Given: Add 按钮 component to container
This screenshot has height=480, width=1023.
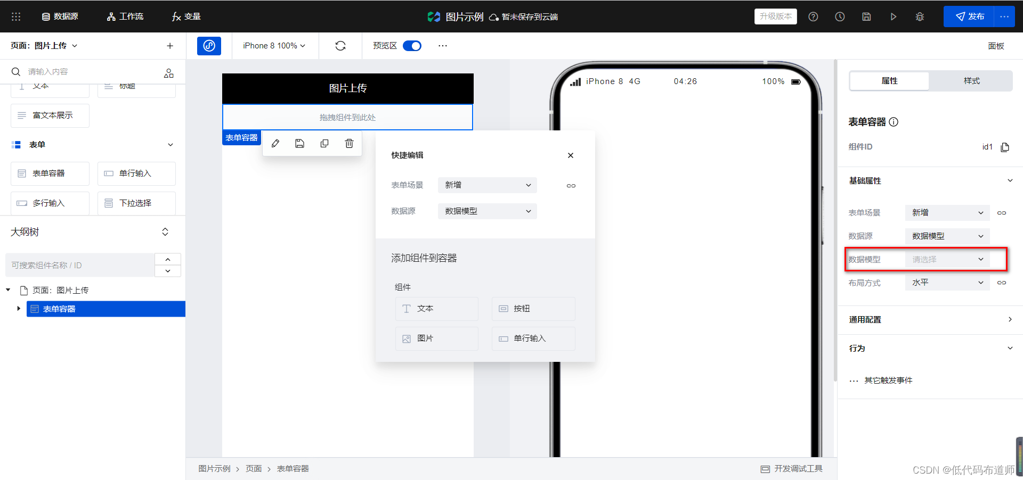Looking at the screenshot, I should tap(533, 309).
